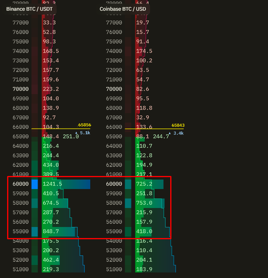Click Coinbase volume 122.8 at 63000
This screenshot has height=278, width=268.
click(144, 155)
